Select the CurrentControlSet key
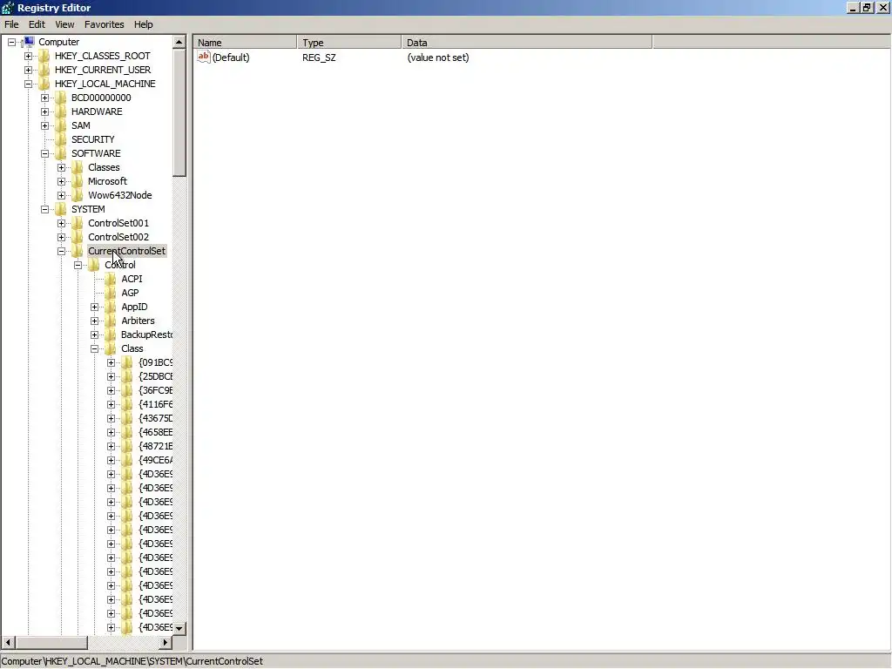 126,251
